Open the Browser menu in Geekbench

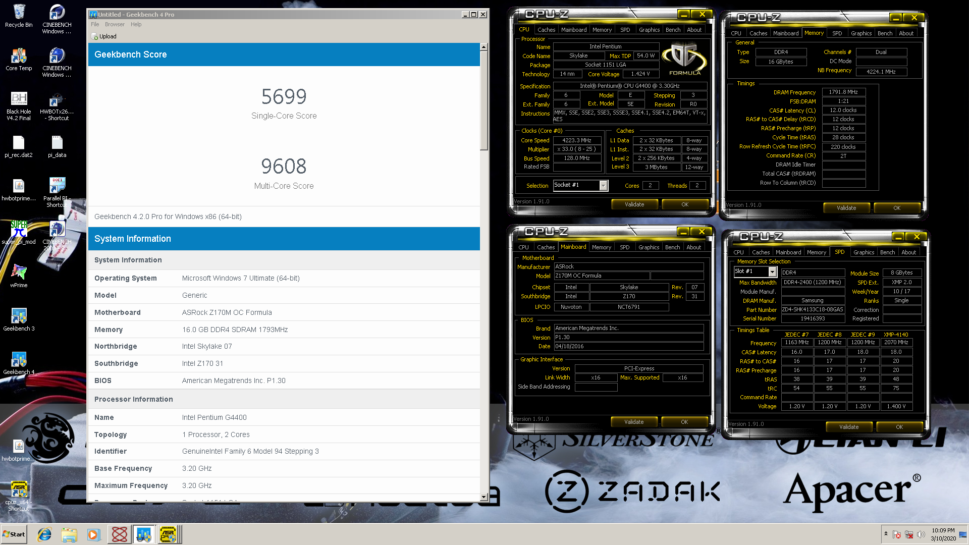[x=115, y=24]
